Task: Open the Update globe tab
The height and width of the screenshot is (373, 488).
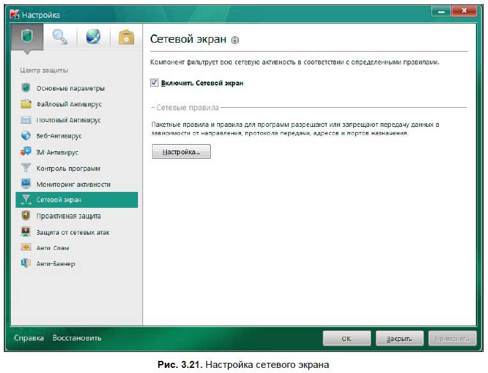Action: pyautogui.click(x=93, y=36)
